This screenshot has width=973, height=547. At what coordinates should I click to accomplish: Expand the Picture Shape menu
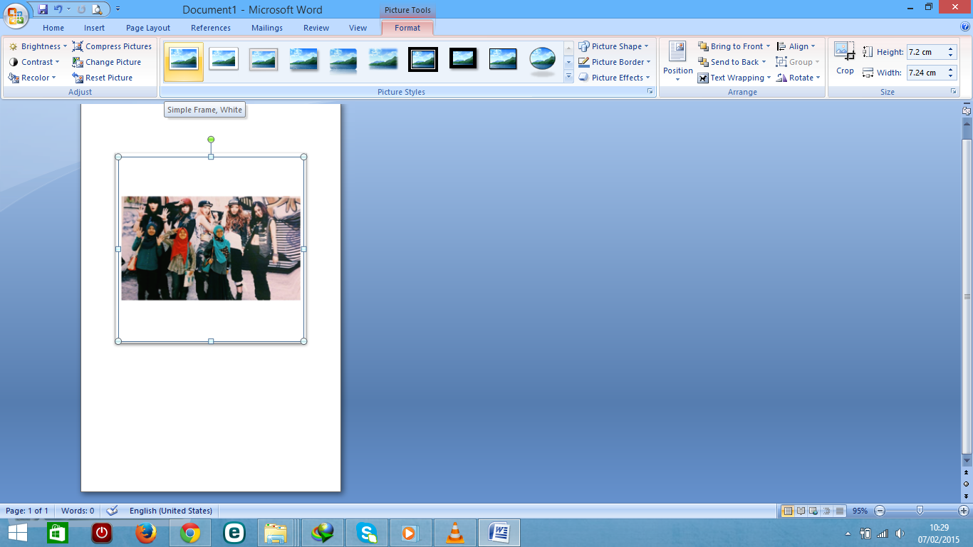click(613, 46)
